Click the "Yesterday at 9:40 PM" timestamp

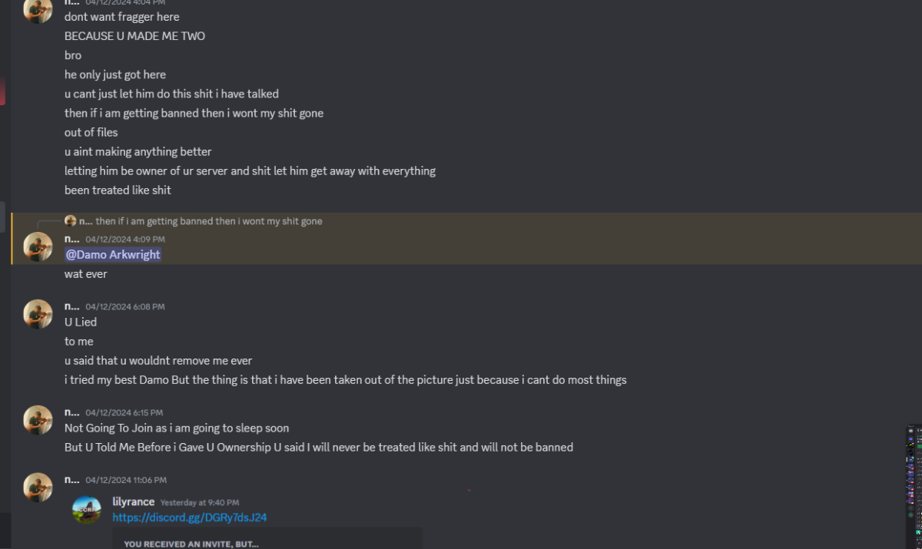point(200,503)
